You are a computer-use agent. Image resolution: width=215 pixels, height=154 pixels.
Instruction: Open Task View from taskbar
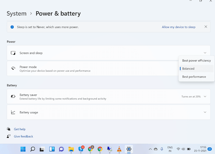coord(42,149)
